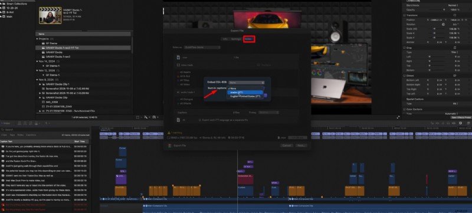The image size is (472, 213).
Task: Open the Crop Type dropdown
Action: point(454,52)
